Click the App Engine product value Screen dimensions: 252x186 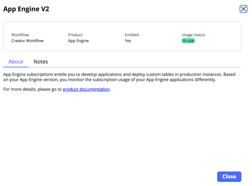tap(78, 41)
